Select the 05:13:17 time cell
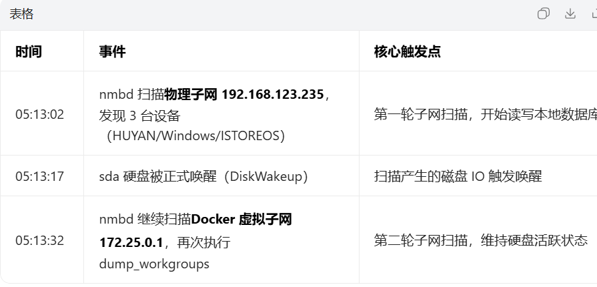The image size is (597, 287). click(x=40, y=176)
